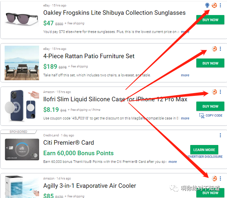Screen dimensions: 227x198
Task: Expand 'more' on the Rattan Patio description
Action: coord(185,75)
